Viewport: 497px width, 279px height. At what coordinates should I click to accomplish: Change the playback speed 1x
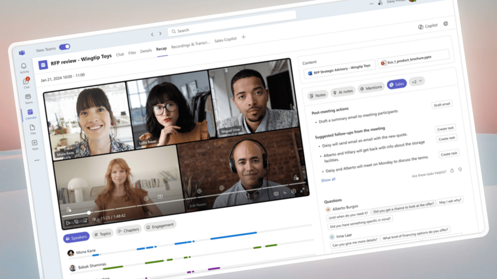285,193
